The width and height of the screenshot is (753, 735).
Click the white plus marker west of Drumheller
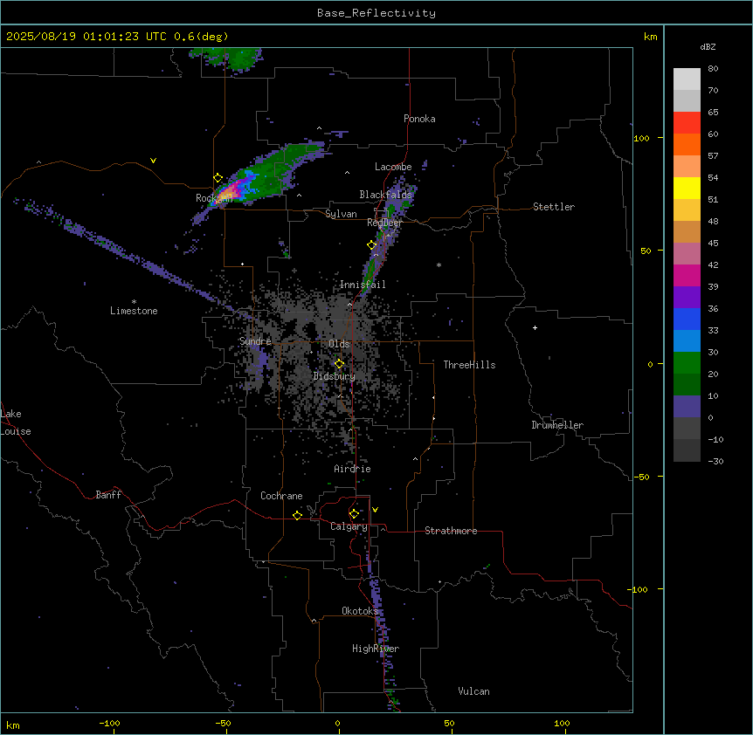click(535, 327)
